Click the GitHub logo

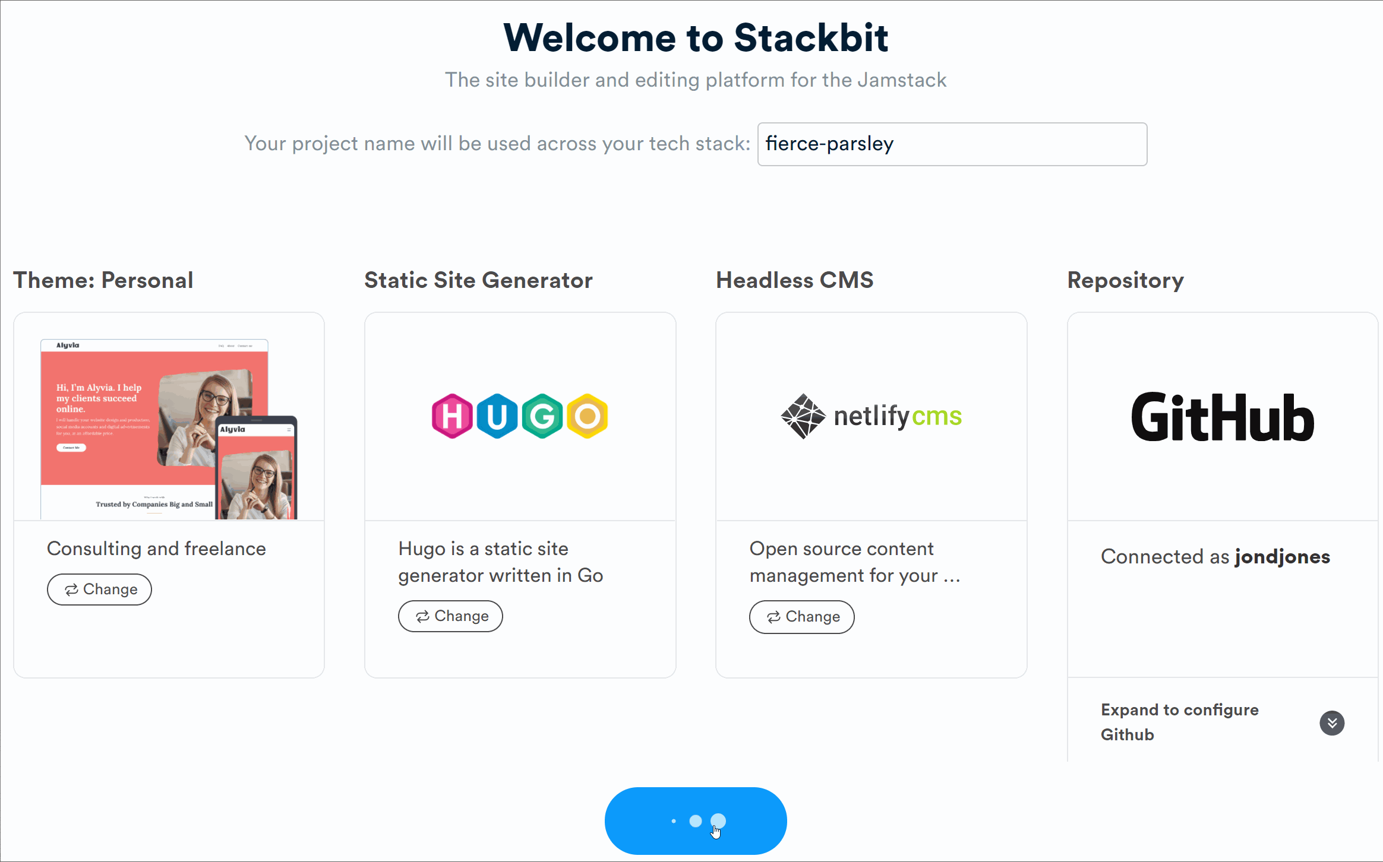(1223, 417)
